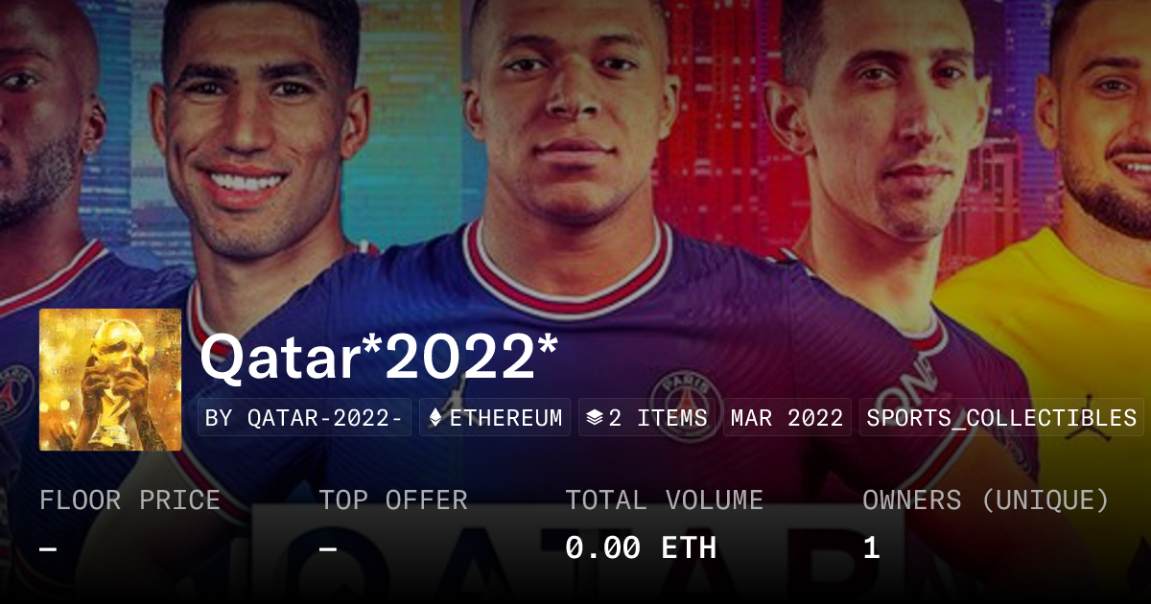The width and height of the screenshot is (1151, 604).
Task: Click the Ethereum diamond icon
Action: pyautogui.click(x=435, y=418)
